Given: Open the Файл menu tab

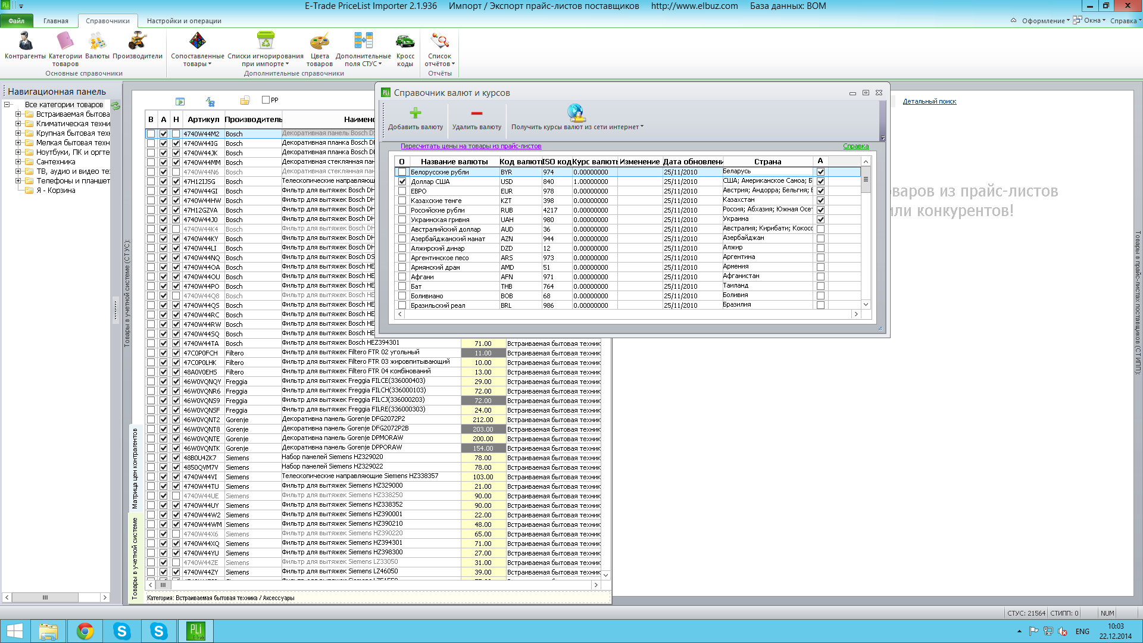Looking at the screenshot, I should click(x=17, y=21).
